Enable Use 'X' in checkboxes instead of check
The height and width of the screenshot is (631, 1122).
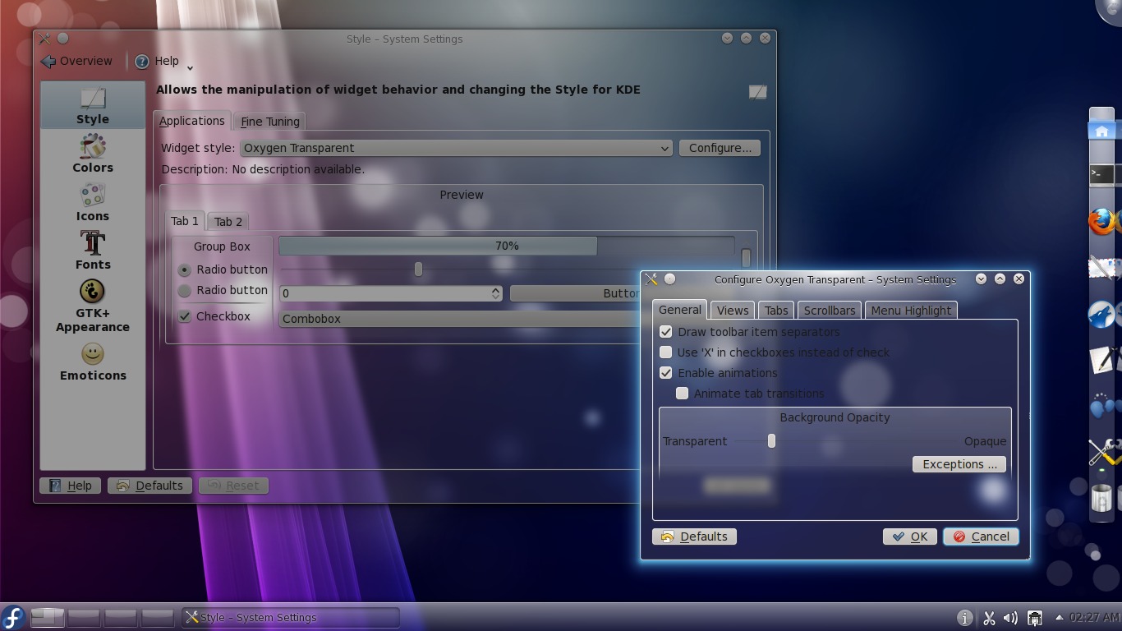click(665, 352)
